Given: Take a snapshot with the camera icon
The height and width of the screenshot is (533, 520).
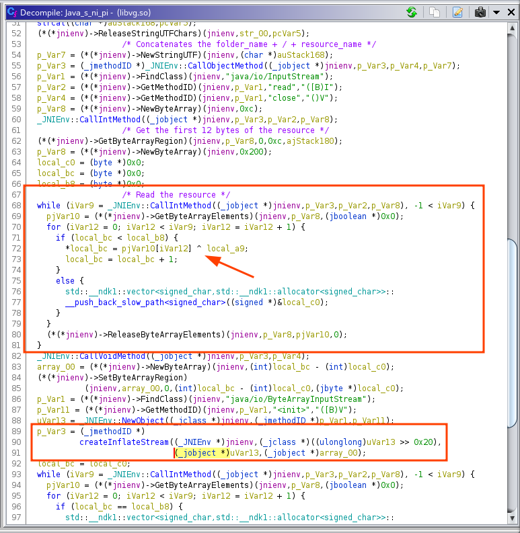Looking at the screenshot, I should click(x=480, y=12).
